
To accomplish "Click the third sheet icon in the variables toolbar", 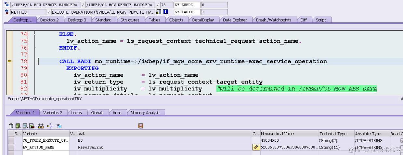I will tap(25, 126).
